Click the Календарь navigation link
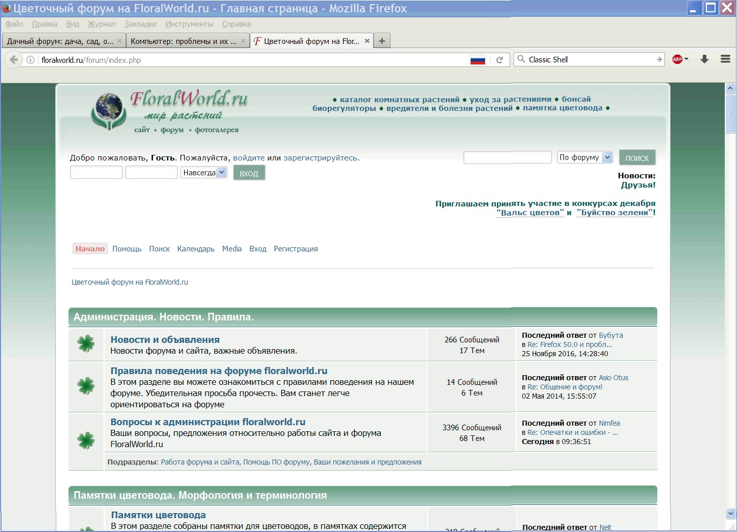 [x=196, y=249]
